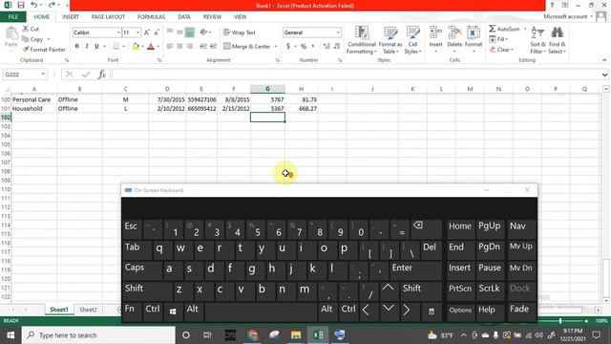Open the font size dropdown
611x344 pixels.
(137, 32)
